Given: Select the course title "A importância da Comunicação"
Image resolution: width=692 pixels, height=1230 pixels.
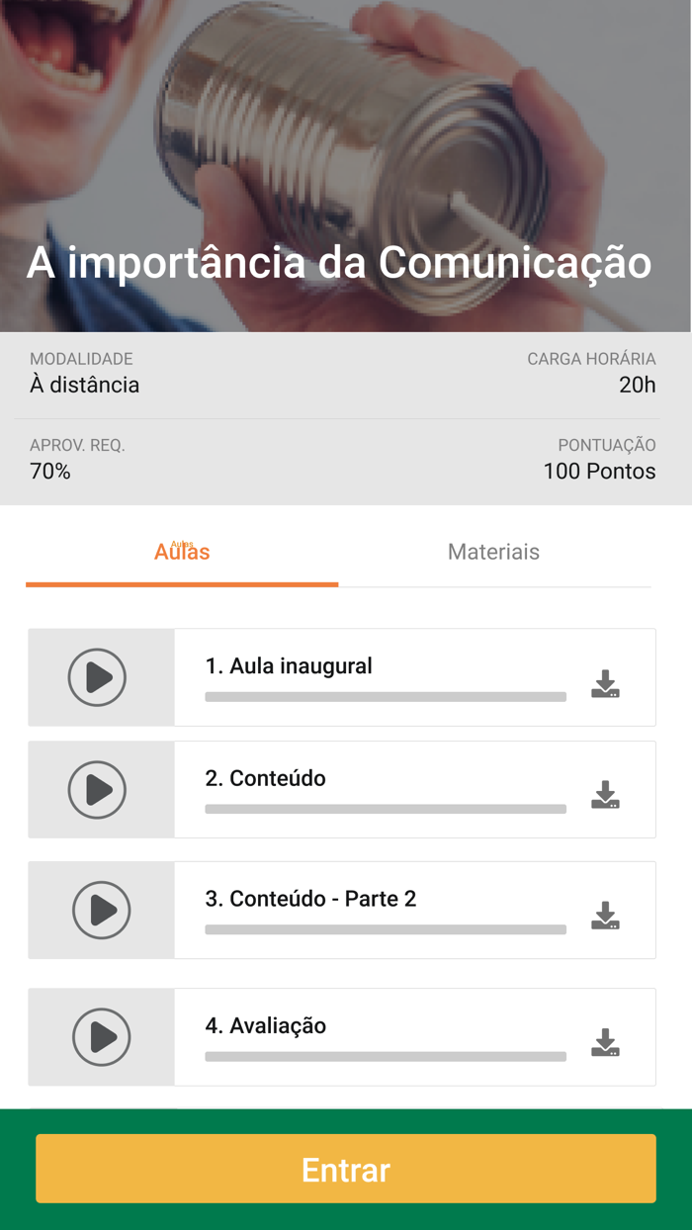Looking at the screenshot, I should (341, 262).
